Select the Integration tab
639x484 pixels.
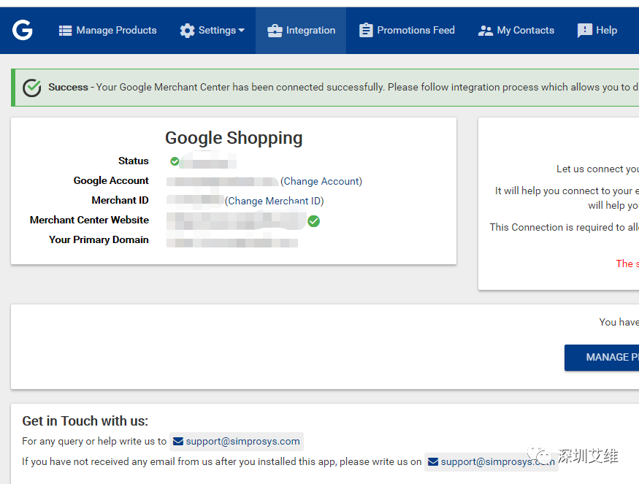click(301, 30)
